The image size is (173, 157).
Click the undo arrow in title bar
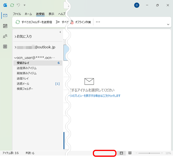18,5
